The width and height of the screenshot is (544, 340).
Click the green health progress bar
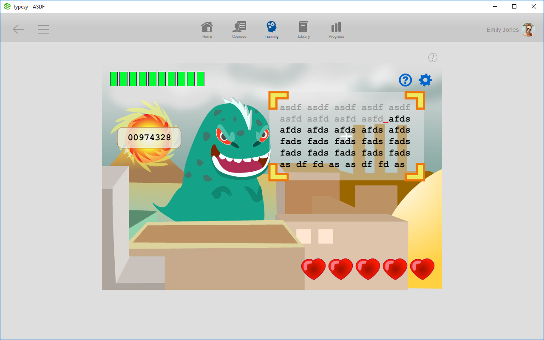[157, 79]
